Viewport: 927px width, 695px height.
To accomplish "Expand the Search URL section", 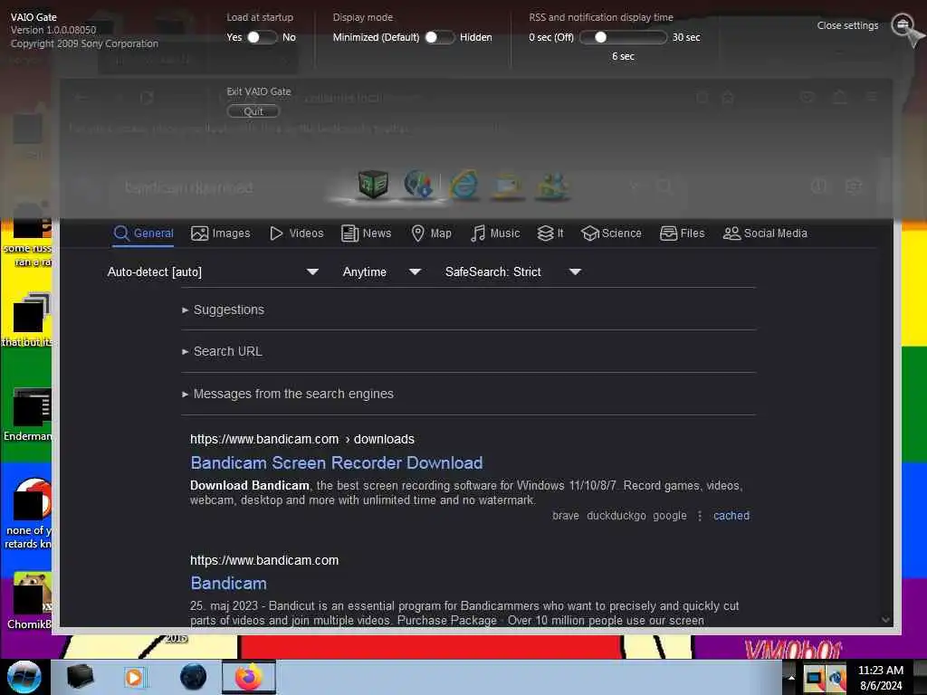I will click(223, 351).
